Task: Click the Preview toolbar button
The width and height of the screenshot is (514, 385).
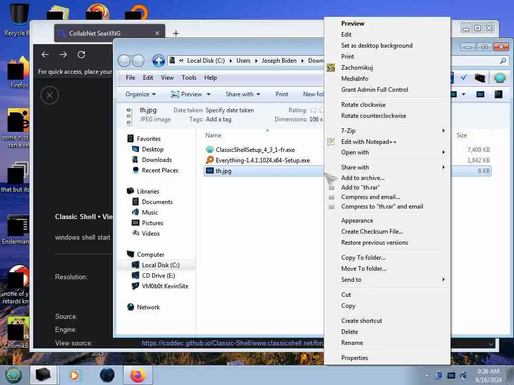Action: click(187, 94)
